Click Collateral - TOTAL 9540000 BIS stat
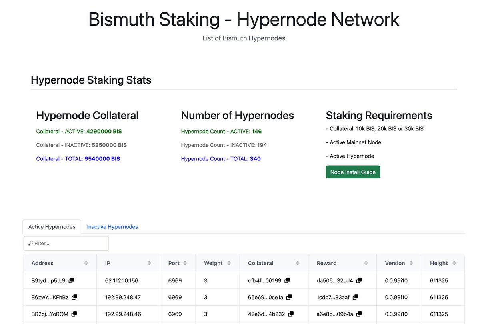 78,158
